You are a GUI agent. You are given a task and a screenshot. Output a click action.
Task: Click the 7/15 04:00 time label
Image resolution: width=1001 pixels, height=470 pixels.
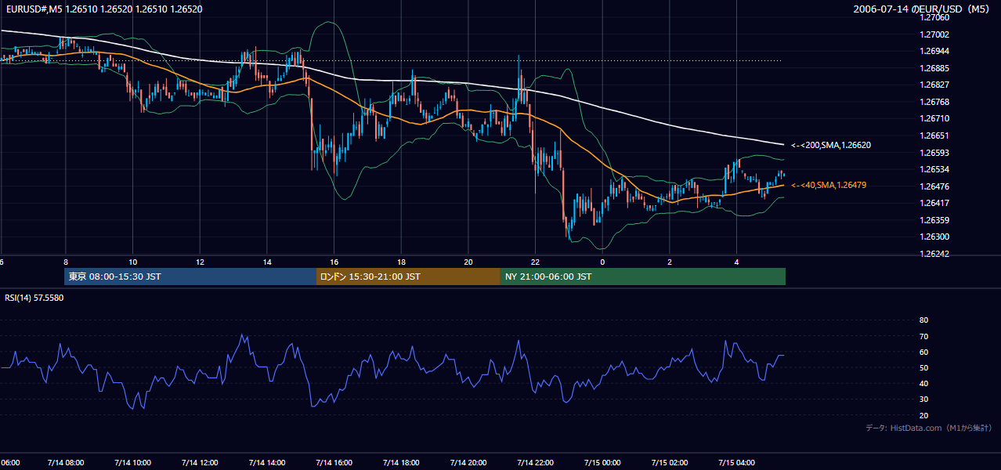(x=736, y=463)
